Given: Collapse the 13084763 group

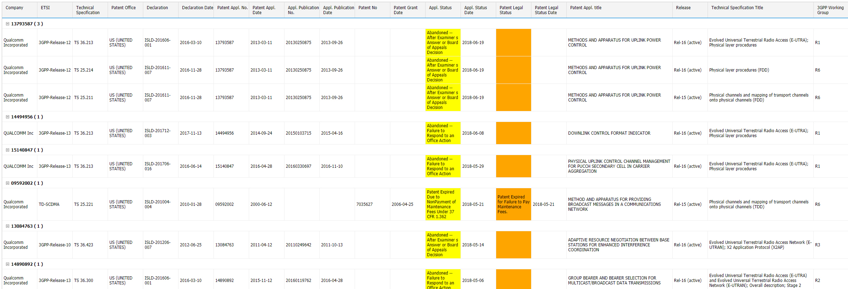Looking at the screenshot, I should click(7, 226).
